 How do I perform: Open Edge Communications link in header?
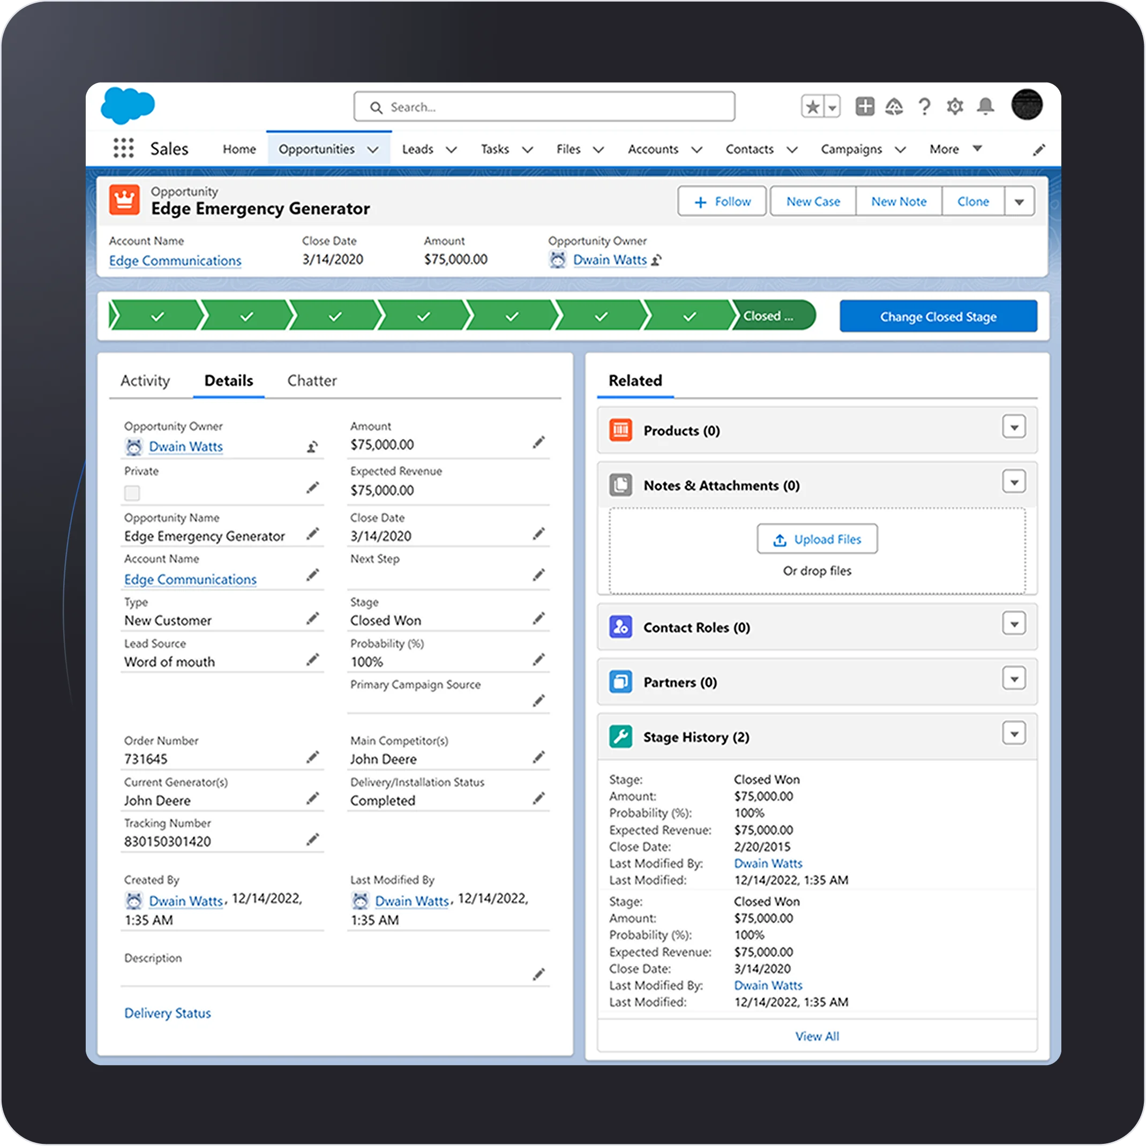click(x=175, y=261)
